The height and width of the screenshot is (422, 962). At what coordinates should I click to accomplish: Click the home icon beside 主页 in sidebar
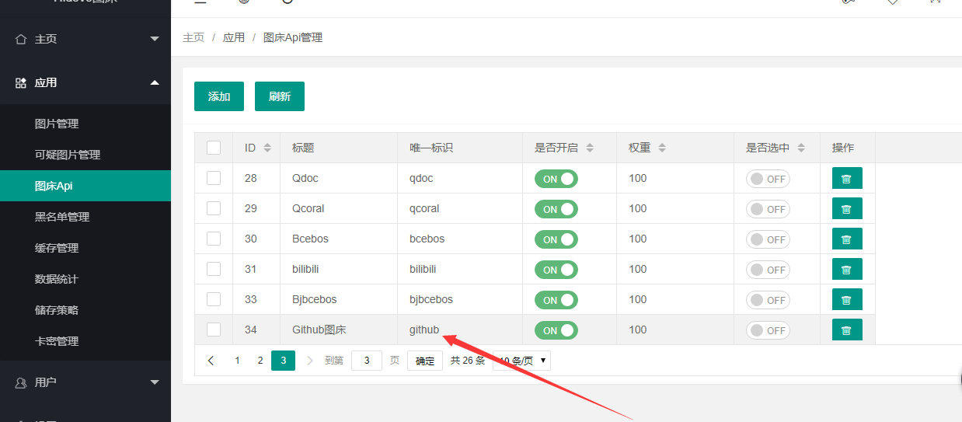pyautogui.click(x=21, y=39)
